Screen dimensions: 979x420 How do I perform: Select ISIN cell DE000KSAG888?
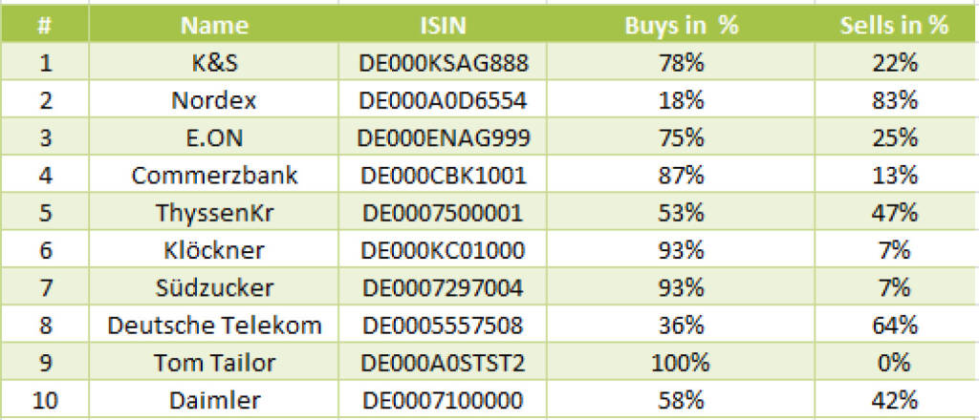coord(443,63)
